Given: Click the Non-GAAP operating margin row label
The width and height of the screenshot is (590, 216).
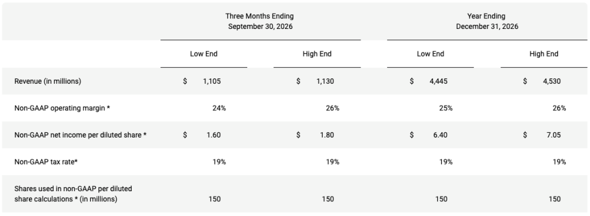Looking at the screenshot, I should pos(62,109).
